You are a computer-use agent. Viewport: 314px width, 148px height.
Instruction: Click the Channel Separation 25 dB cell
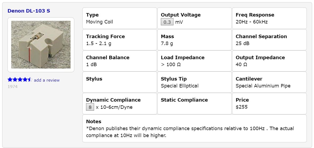click(x=269, y=40)
